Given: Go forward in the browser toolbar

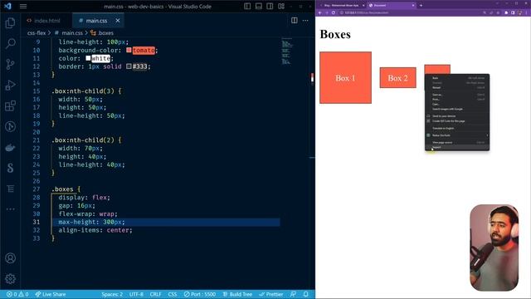Looking at the screenshot, I should (327, 12).
